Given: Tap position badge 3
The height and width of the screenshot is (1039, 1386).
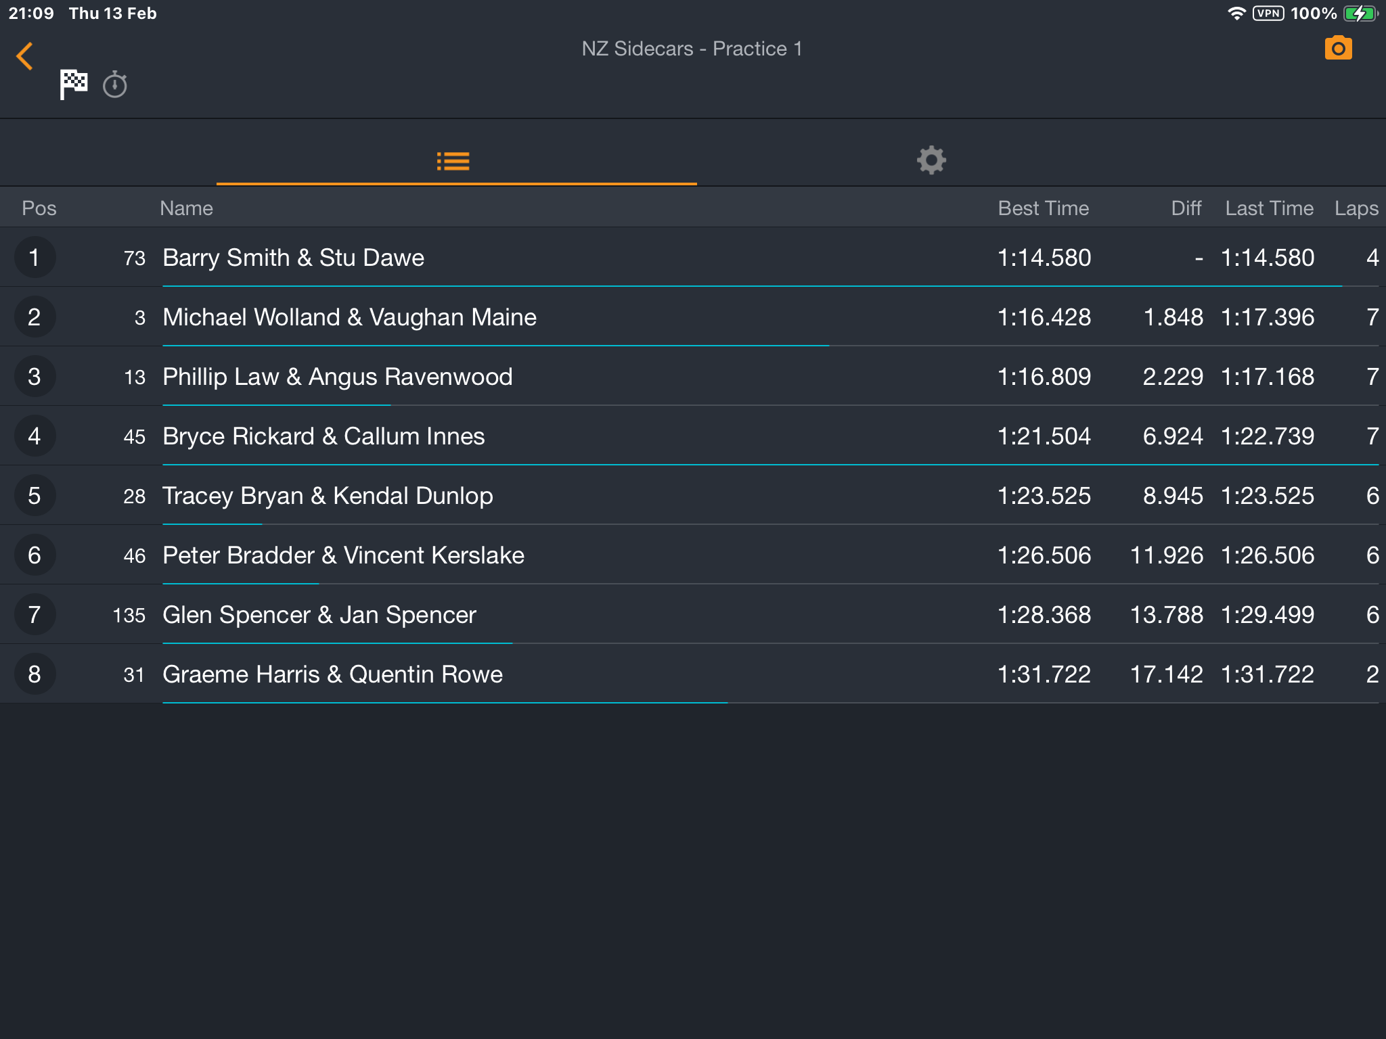Looking at the screenshot, I should coord(35,376).
